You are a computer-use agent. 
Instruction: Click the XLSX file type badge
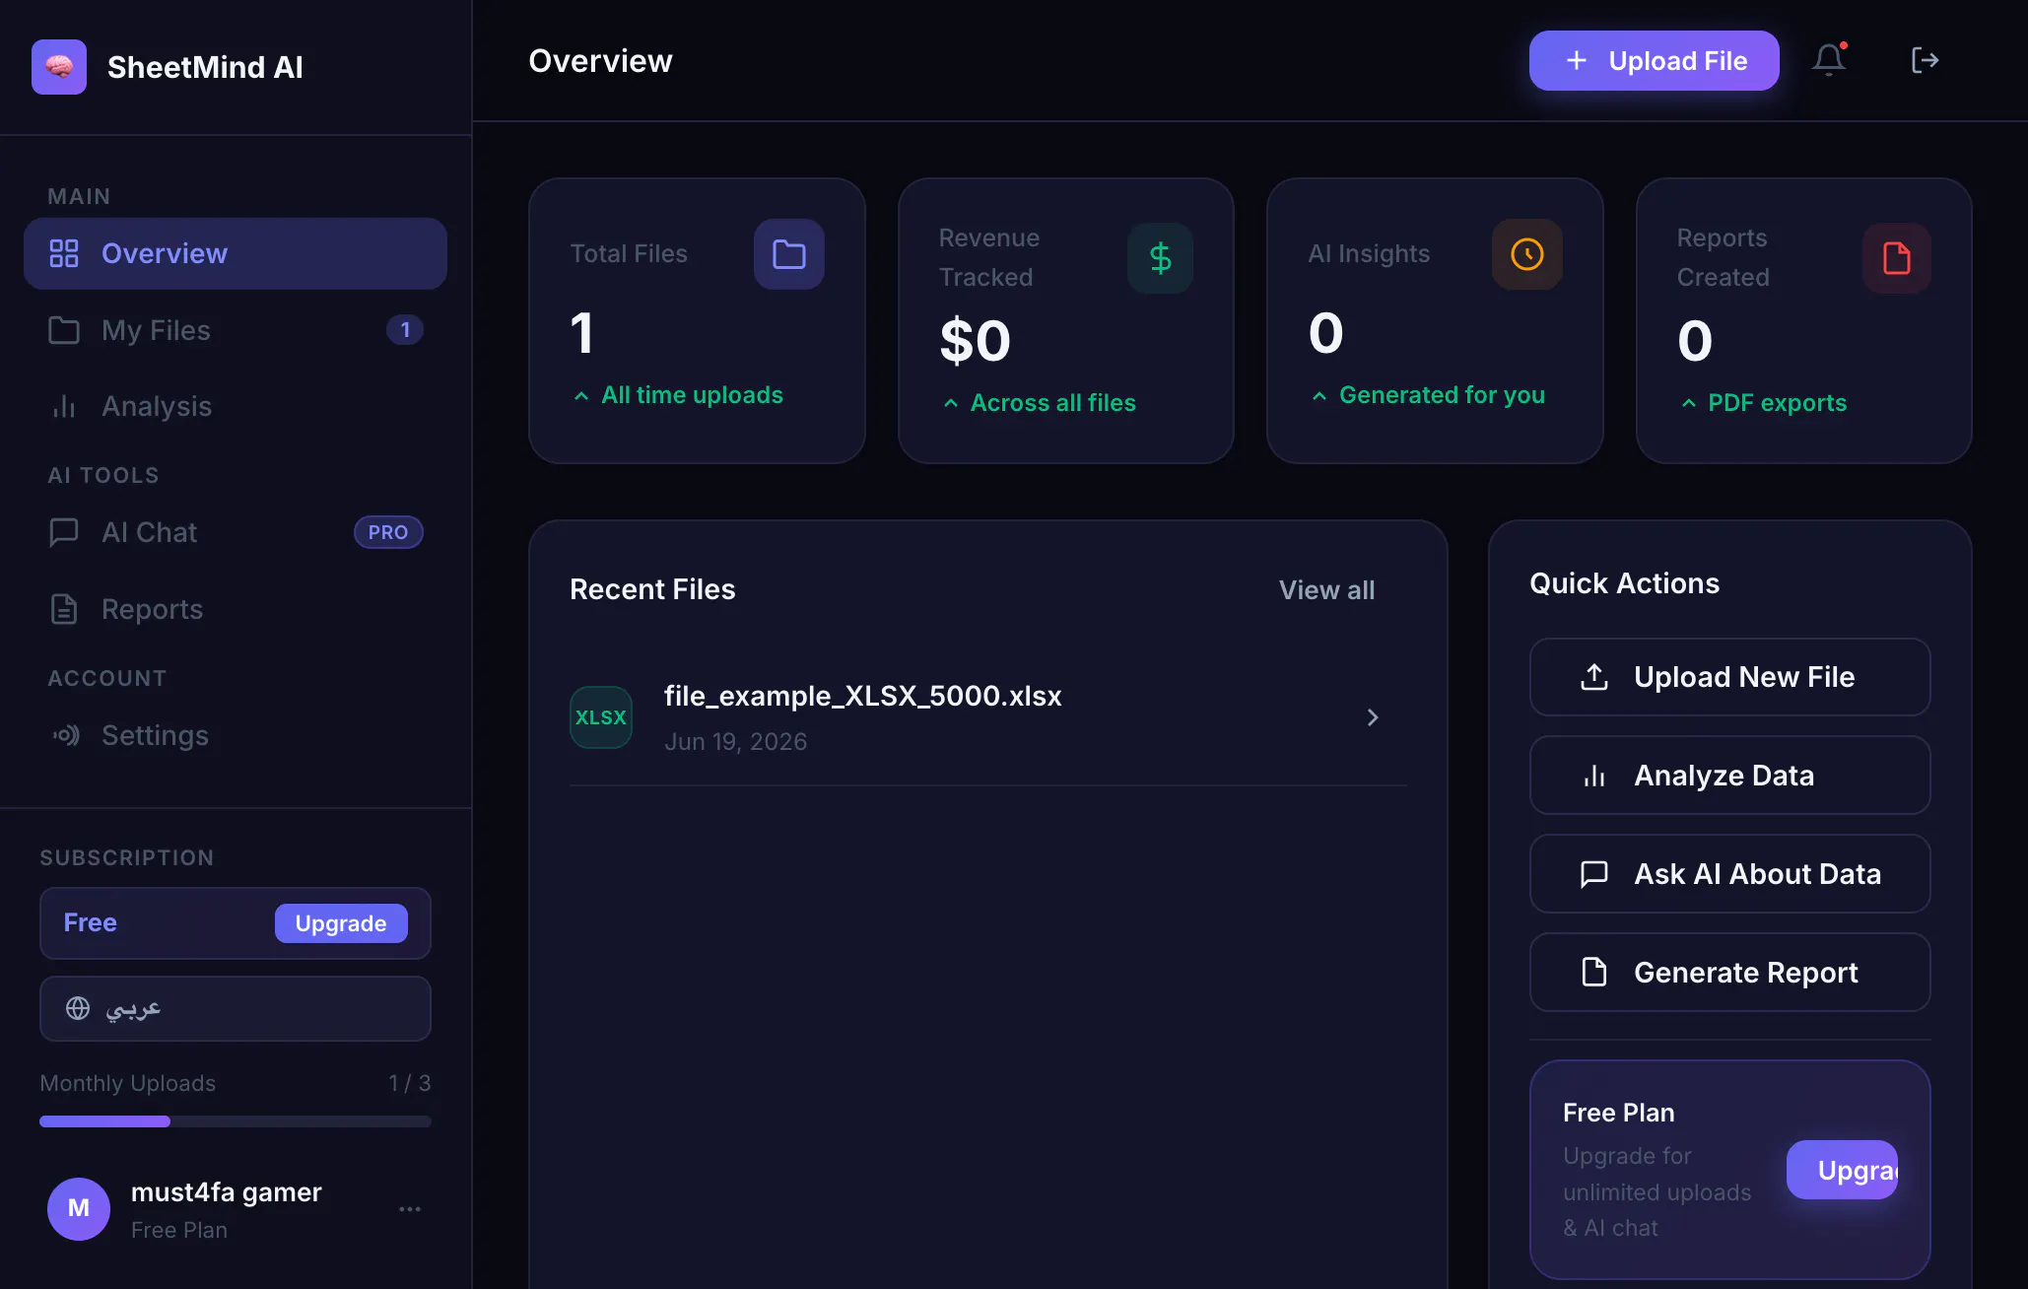tap(601, 717)
